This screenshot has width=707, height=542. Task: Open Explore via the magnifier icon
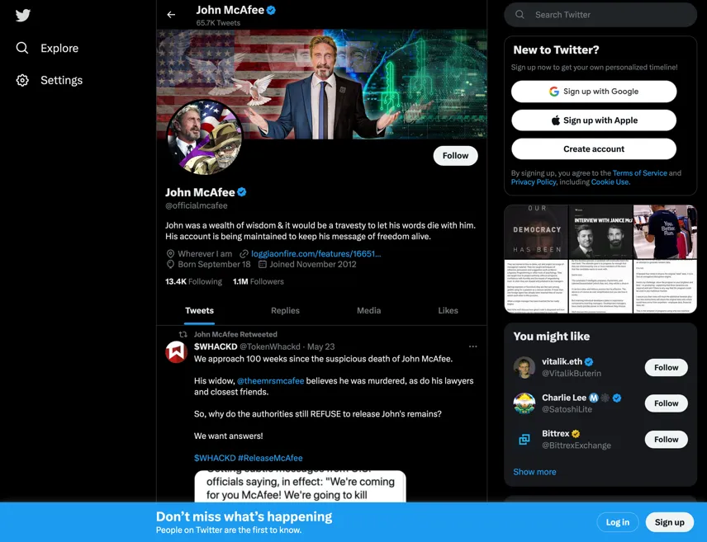(22, 48)
